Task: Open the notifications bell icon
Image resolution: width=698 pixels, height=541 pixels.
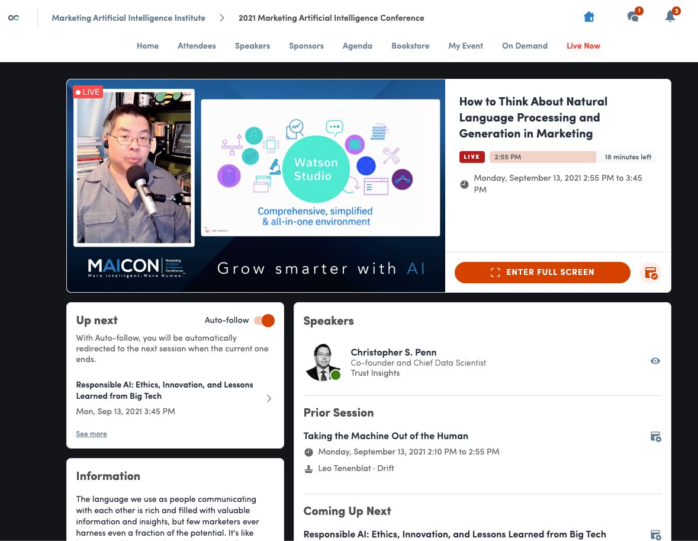Action: click(x=671, y=15)
